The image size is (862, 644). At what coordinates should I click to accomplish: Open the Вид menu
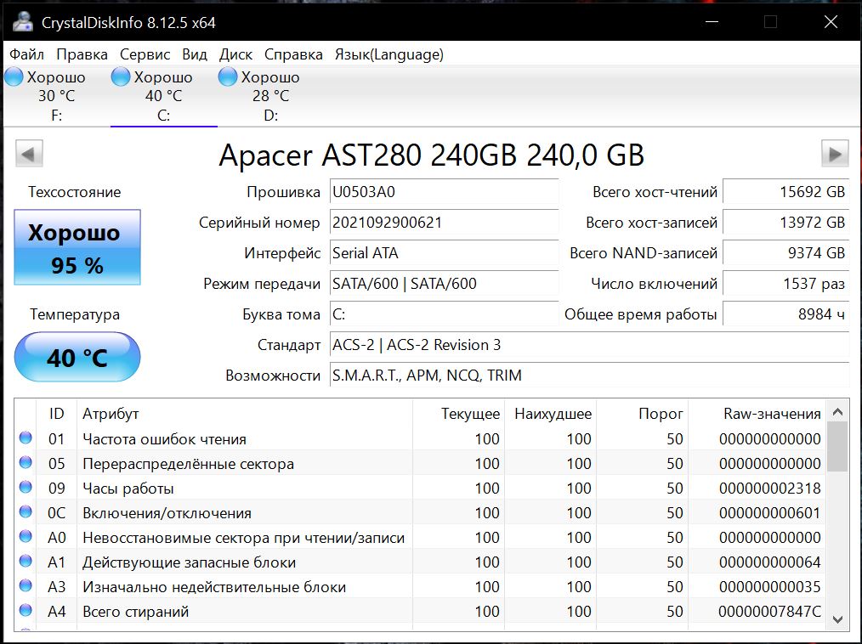[195, 54]
